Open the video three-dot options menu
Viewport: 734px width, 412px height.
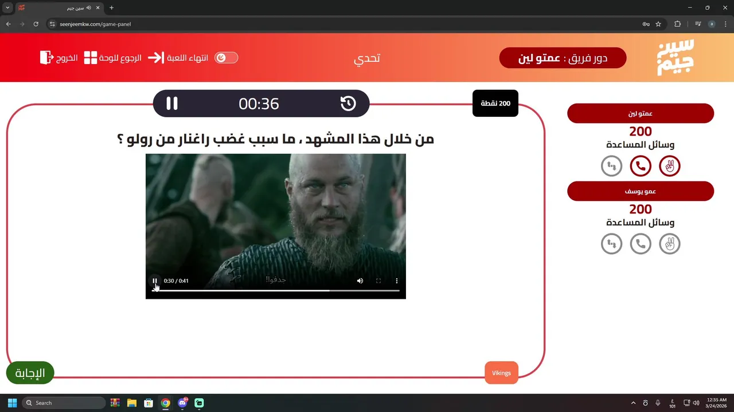coord(397,281)
